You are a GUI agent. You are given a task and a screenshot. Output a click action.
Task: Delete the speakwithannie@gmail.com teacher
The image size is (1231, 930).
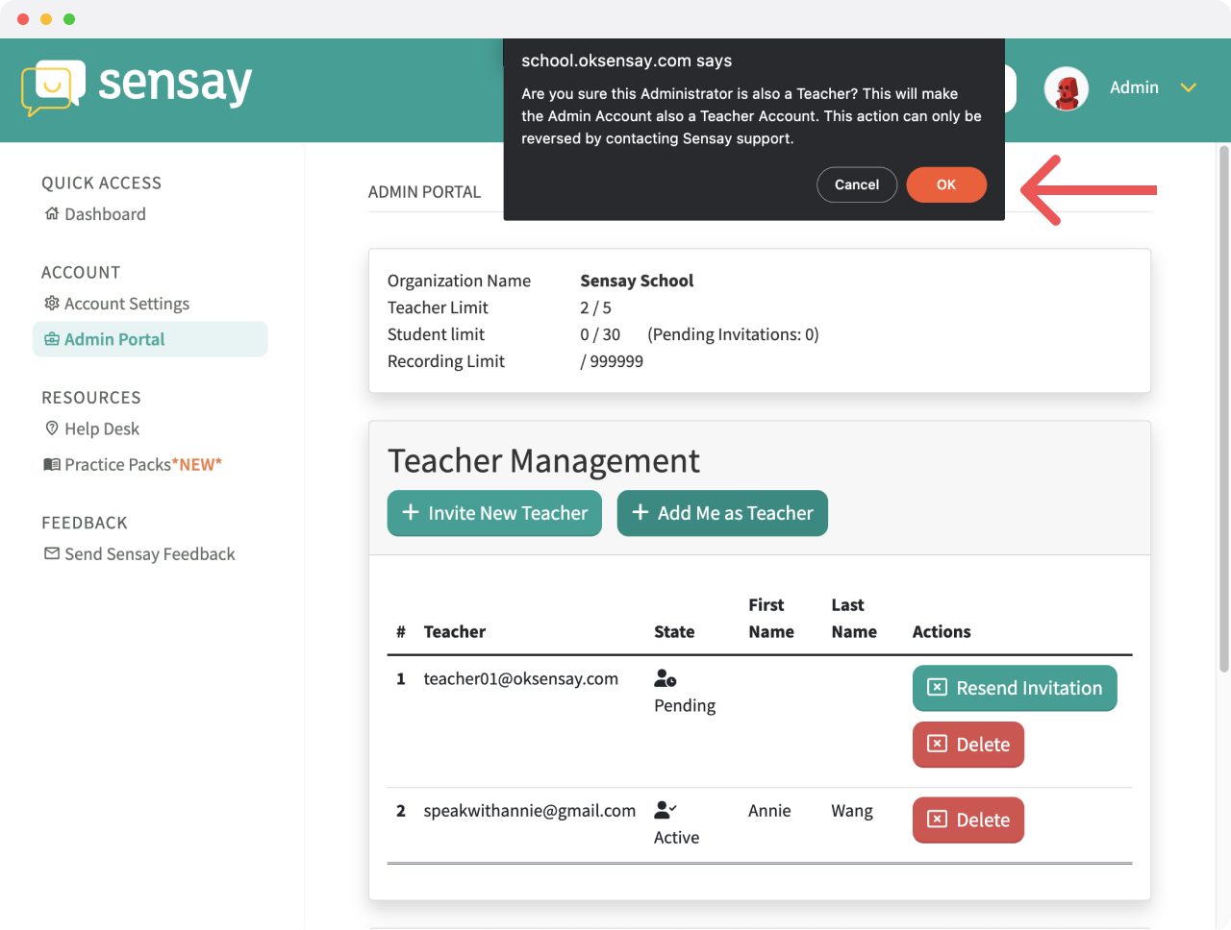point(968,820)
